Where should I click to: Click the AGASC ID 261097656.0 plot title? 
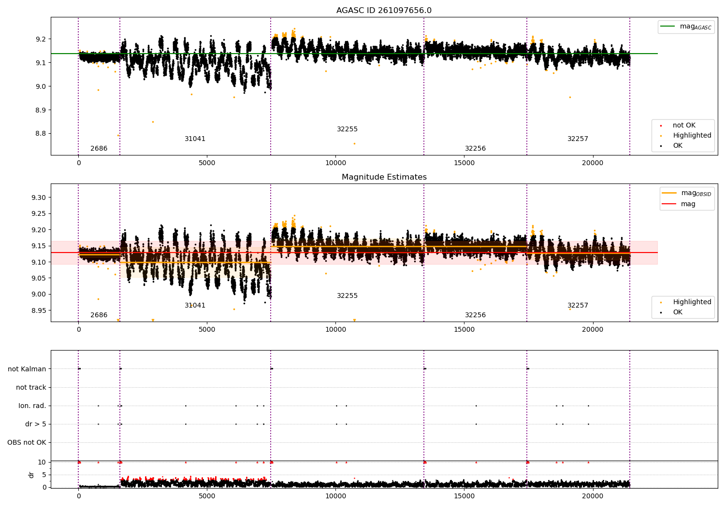384,11
